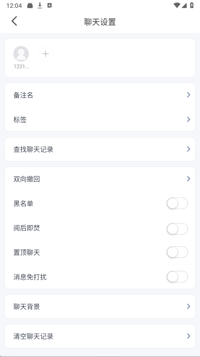This screenshot has width=200, height=357.
Task: Tap the back arrow icon
Action: (14, 21)
